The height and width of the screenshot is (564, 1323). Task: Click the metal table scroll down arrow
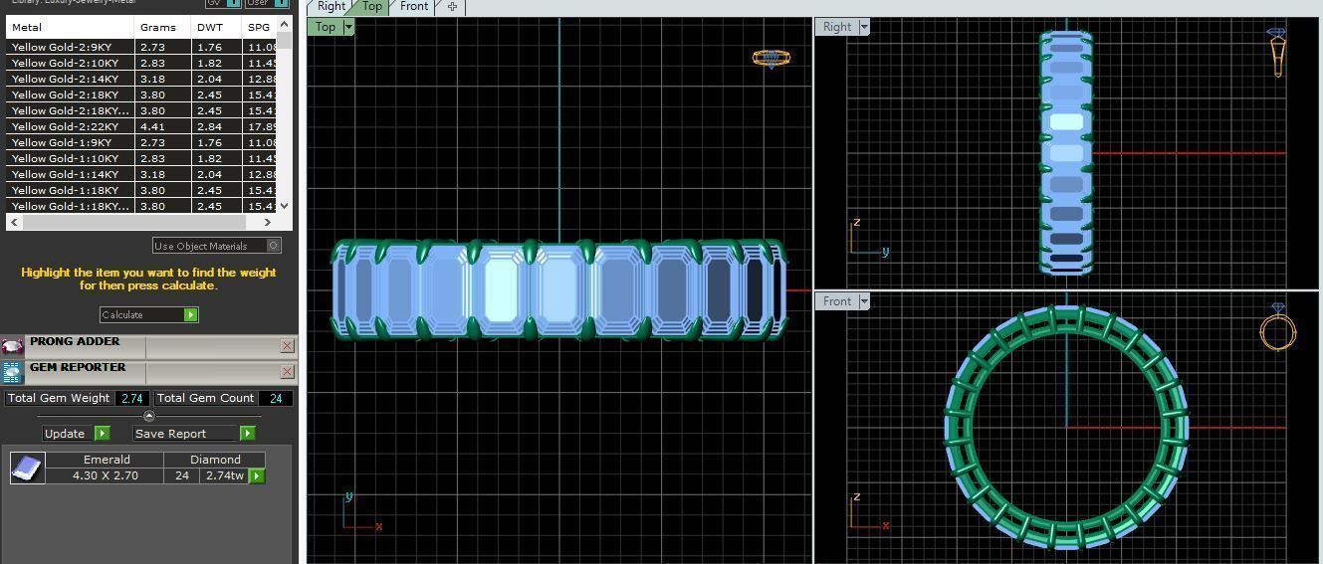[285, 206]
